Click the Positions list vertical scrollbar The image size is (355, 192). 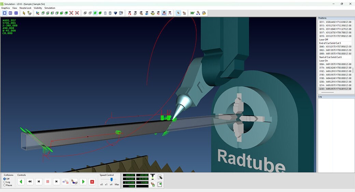pyautogui.click(x=353, y=71)
